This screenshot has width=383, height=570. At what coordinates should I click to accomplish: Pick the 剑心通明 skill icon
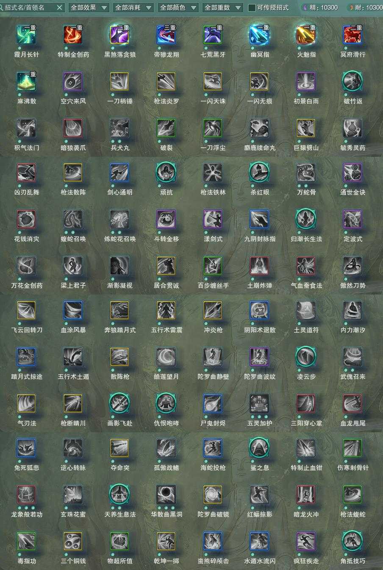click(x=119, y=172)
